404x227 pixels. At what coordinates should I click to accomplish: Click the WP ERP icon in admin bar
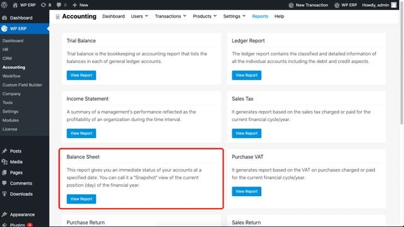[336, 5]
